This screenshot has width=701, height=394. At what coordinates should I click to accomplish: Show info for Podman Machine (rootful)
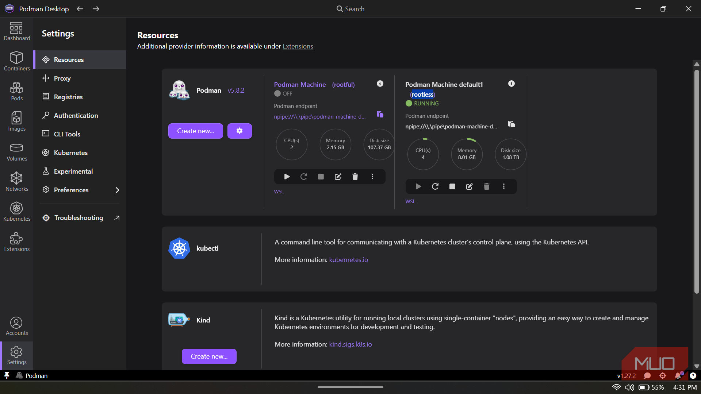click(380, 84)
